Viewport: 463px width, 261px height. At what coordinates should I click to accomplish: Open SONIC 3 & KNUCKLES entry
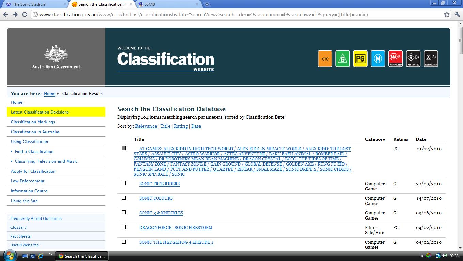161,213
